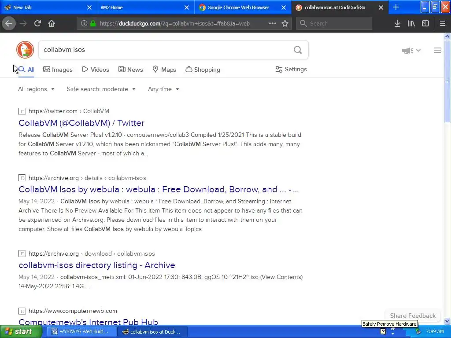
Task: Focus the Firefox toolbar Search field
Action: 334,24
